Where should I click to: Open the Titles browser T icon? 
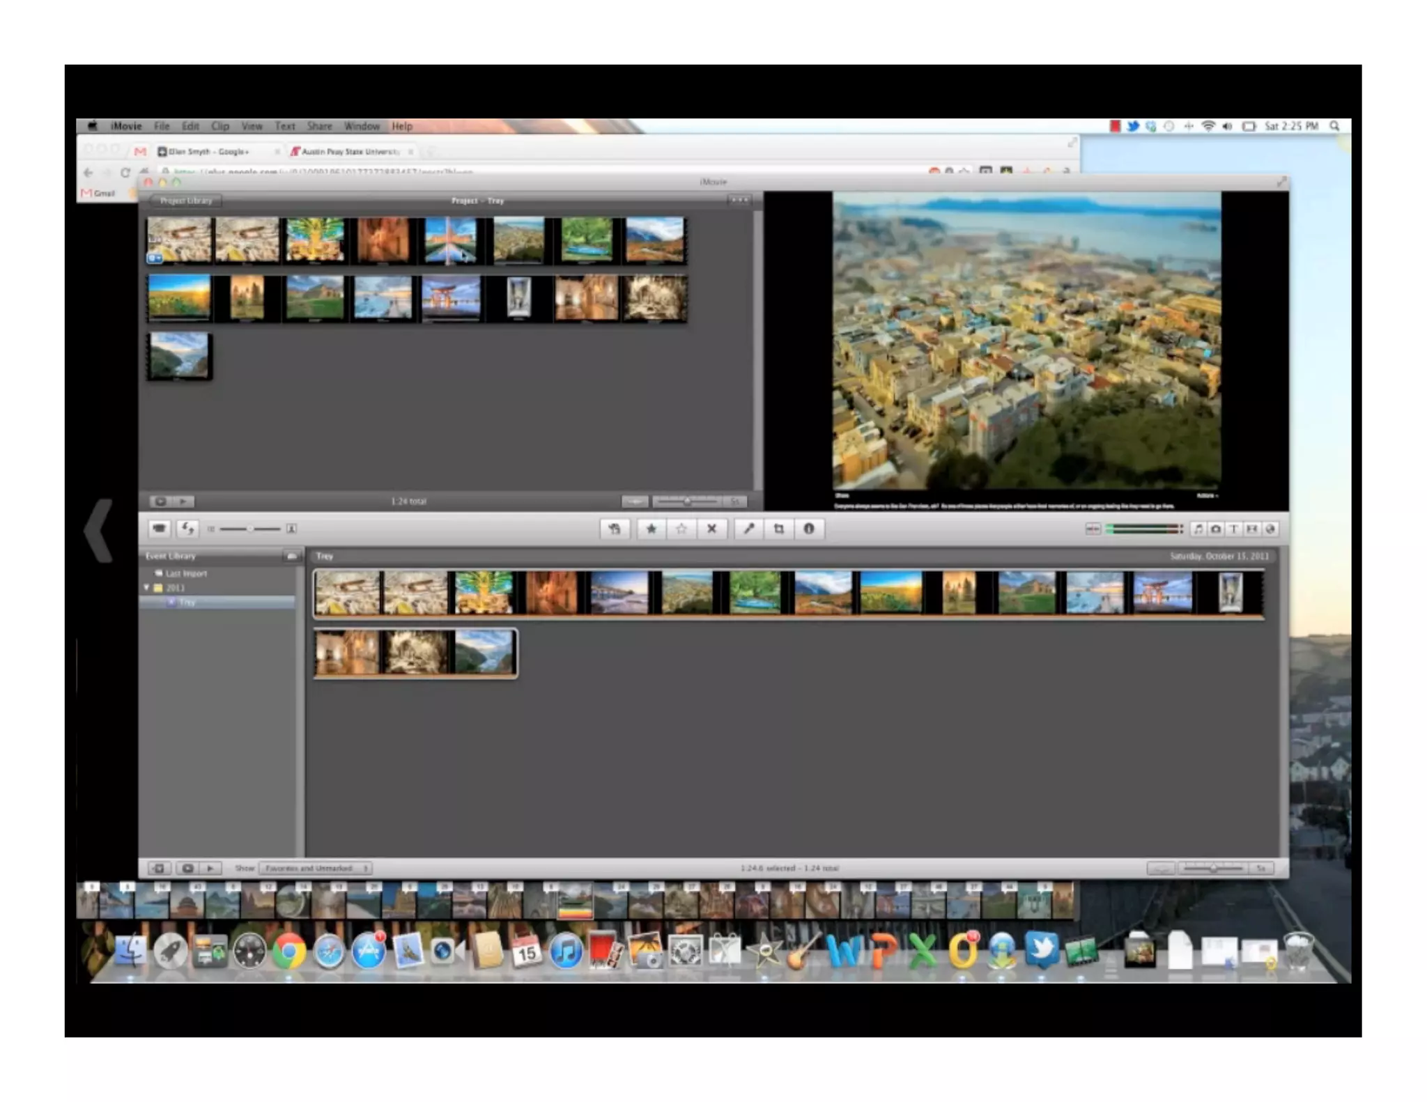tap(1233, 529)
